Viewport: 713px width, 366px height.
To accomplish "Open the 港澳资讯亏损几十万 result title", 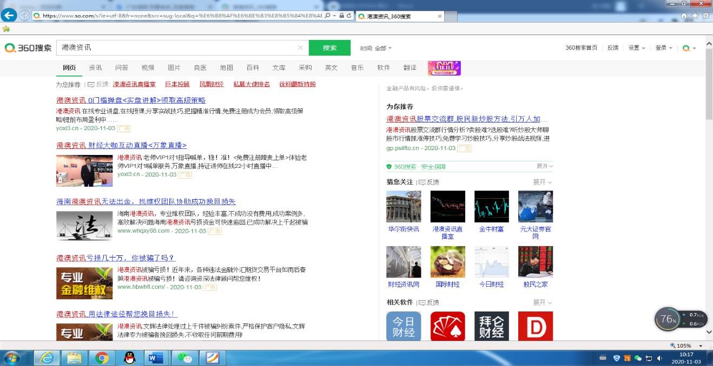I will [x=116, y=258].
